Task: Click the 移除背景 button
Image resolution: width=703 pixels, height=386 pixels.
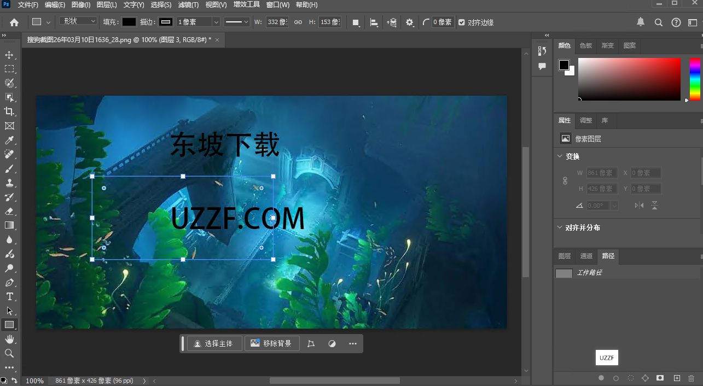Action: pos(272,343)
